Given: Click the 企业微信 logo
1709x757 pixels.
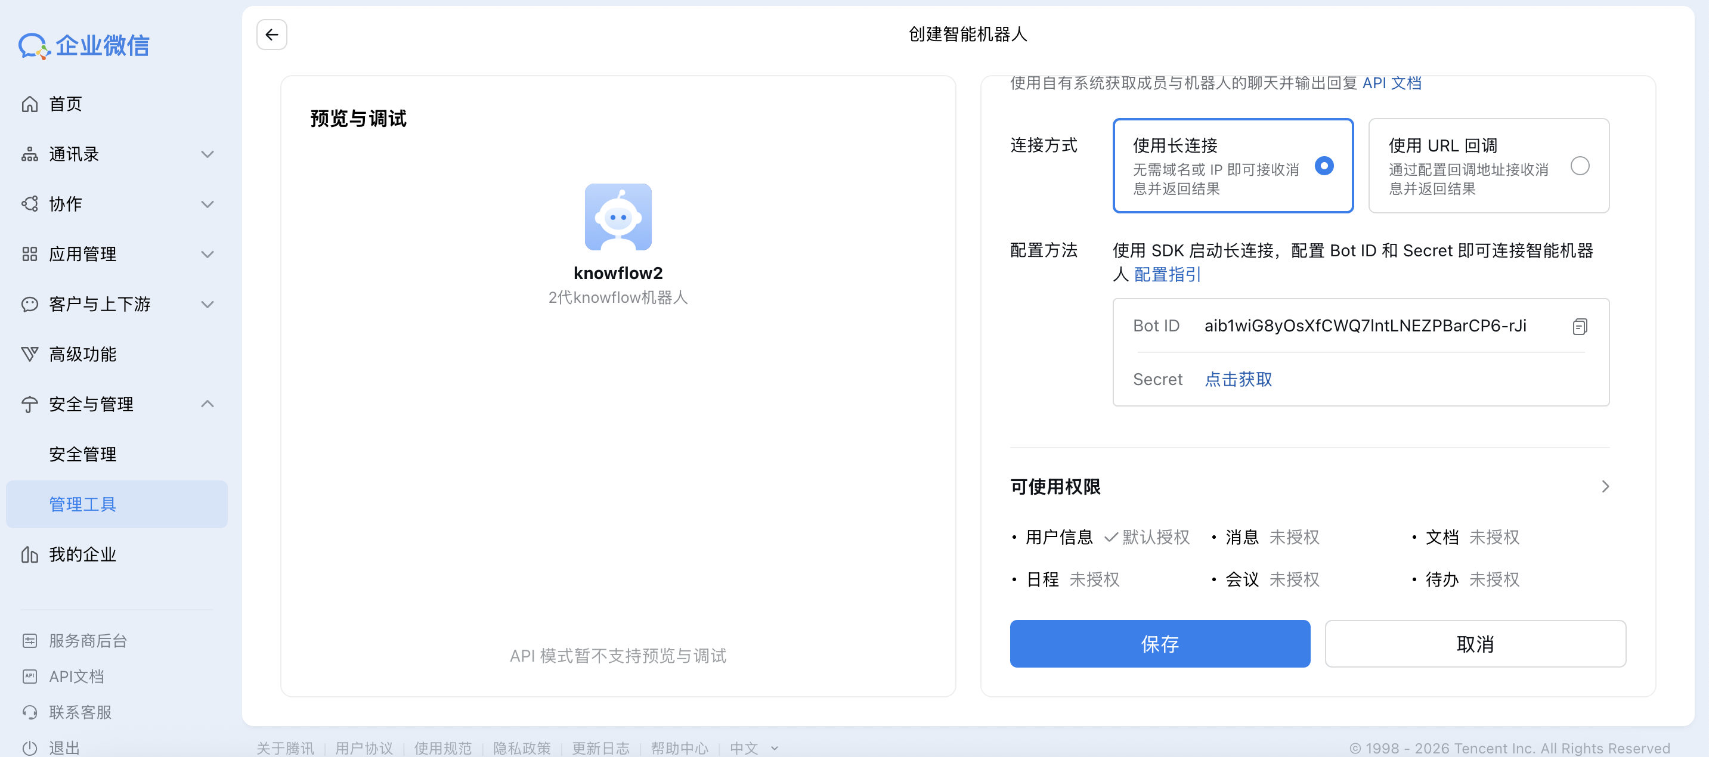Looking at the screenshot, I should pyautogui.click(x=84, y=46).
